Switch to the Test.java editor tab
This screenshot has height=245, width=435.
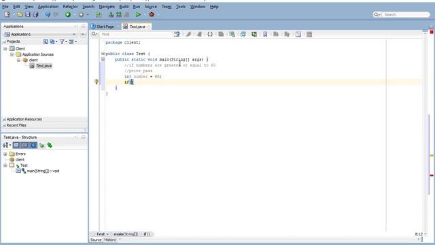[137, 27]
